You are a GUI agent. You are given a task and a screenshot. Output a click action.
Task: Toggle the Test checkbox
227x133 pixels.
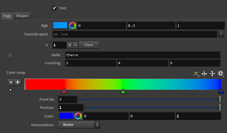(55, 8)
